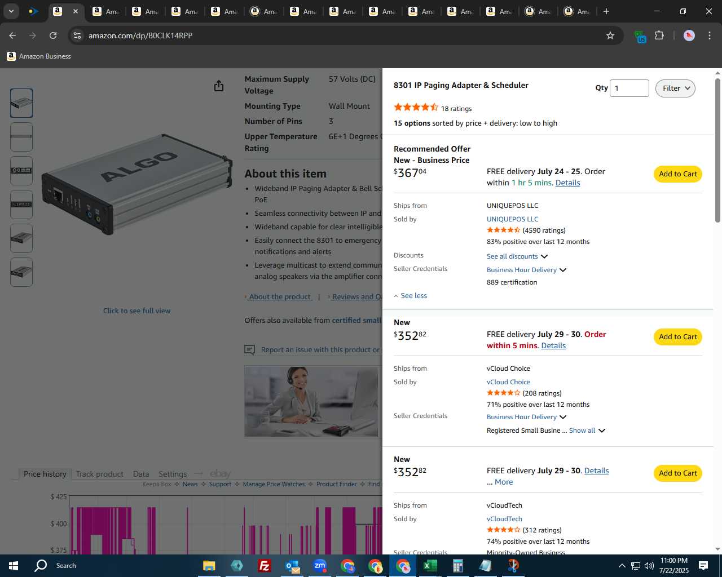
Task: Open a new browser tab
Action: tap(606, 11)
